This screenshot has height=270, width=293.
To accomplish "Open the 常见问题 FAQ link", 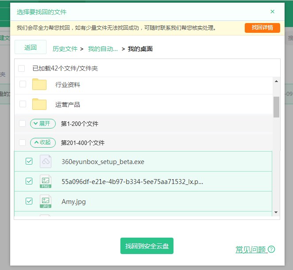I will point(251,250).
